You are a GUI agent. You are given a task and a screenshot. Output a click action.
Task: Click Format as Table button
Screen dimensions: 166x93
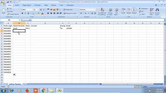coord(110,12)
